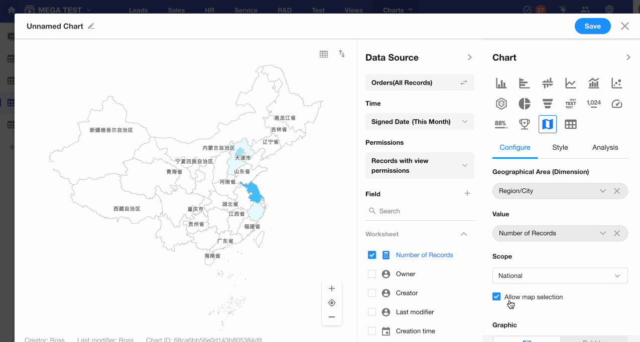The width and height of the screenshot is (640, 342).
Task: Open the Scope National dropdown
Action: tap(560, 275)
